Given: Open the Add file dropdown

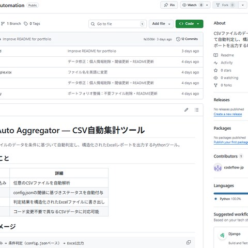Looking at the screenshot, I should tap(161, 24).
